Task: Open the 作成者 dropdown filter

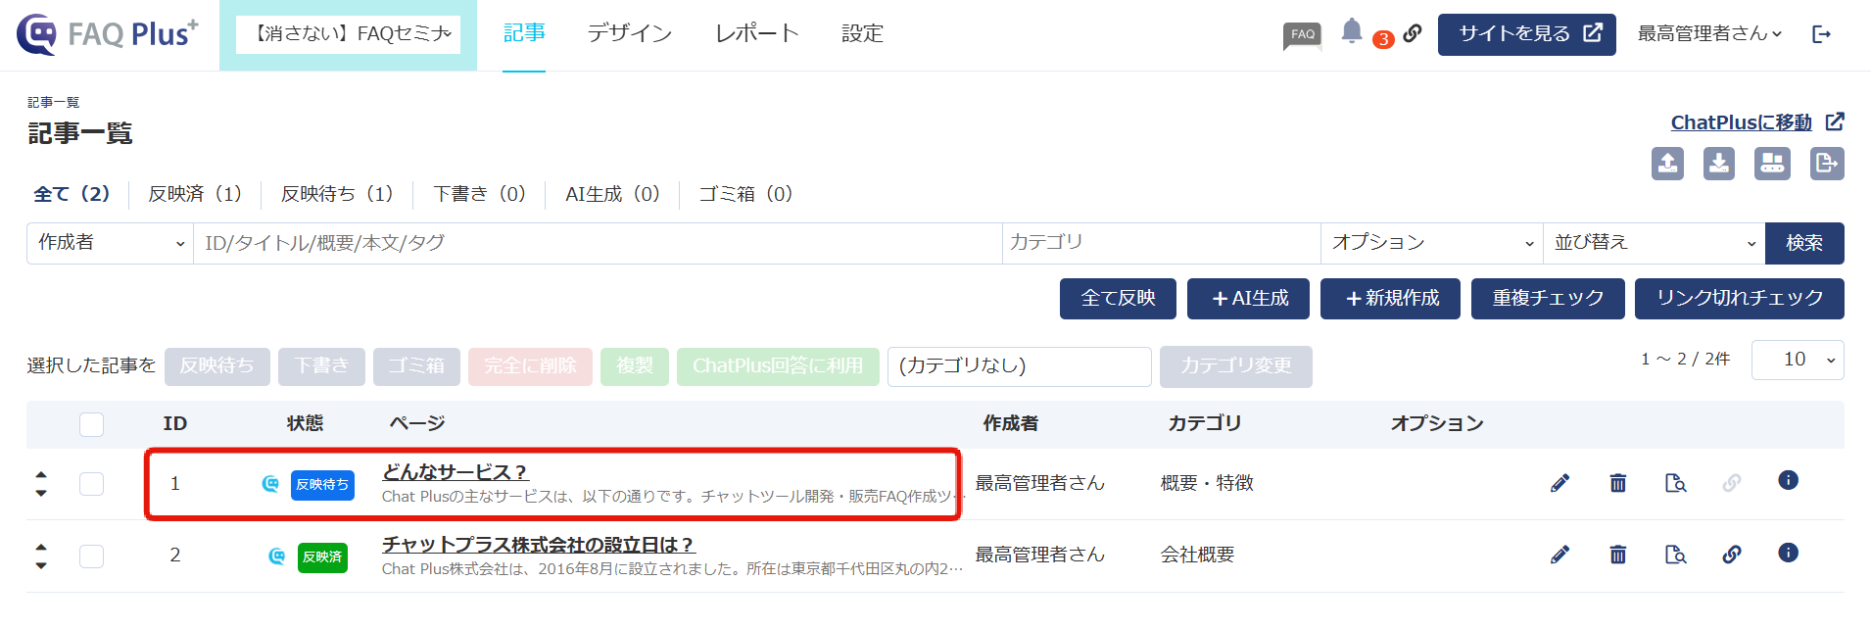Action: pyautogui.click(x=110, y=243)
